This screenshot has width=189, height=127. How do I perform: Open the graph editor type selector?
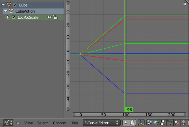8,123
